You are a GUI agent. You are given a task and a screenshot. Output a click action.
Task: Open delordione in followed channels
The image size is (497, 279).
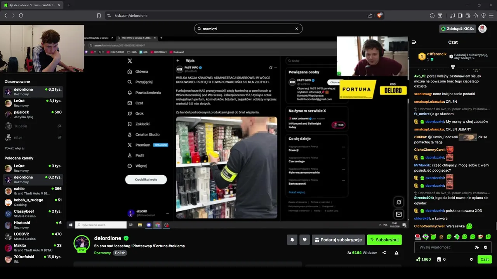click(x=33, y=91)
